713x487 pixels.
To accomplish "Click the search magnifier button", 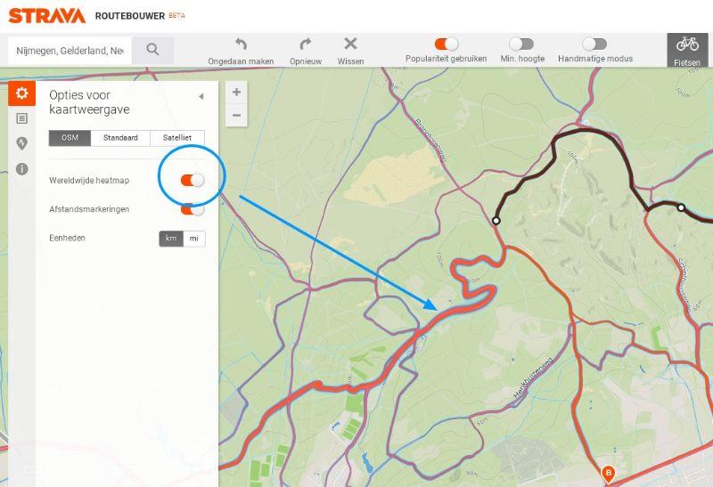I will point(152,50).
